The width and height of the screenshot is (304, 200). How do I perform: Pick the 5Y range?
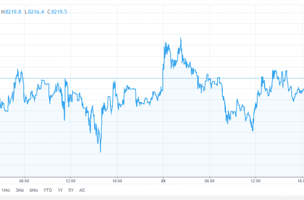(71, 190)
